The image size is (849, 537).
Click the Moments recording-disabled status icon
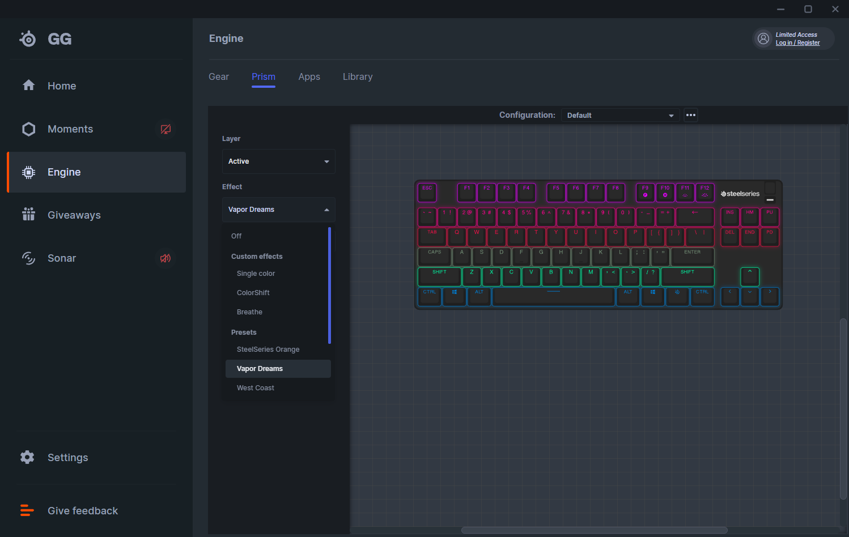coord(165,129)
